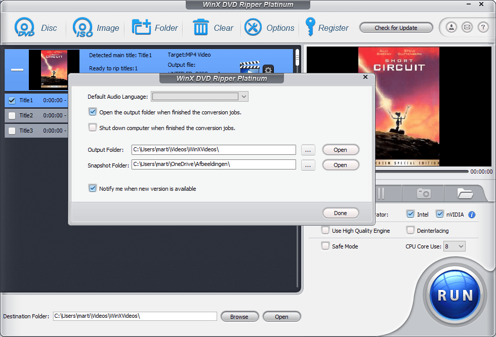
Task: Enable Safe Mode checkbox
Action: pyautogui.click(x=325, y=245)
